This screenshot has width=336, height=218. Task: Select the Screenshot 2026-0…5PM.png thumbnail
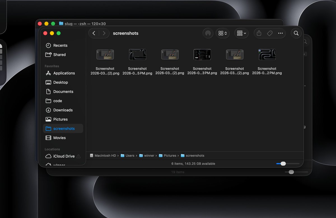[137, 54]
